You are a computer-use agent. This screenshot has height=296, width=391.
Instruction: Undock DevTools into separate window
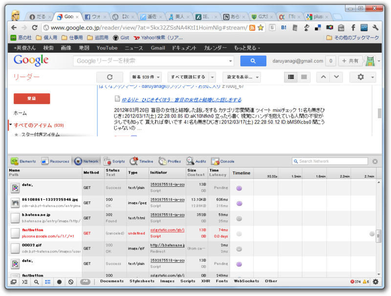coord(14,282)
